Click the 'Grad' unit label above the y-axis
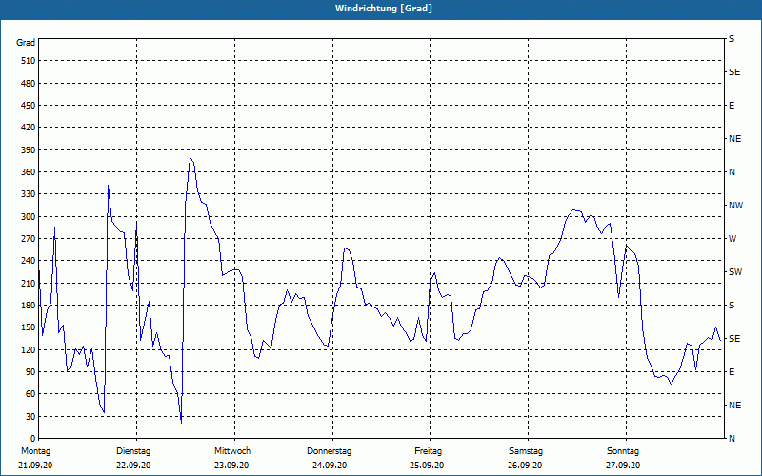The height and width of the screenshot is (476, 762). (x=26, y=43)
